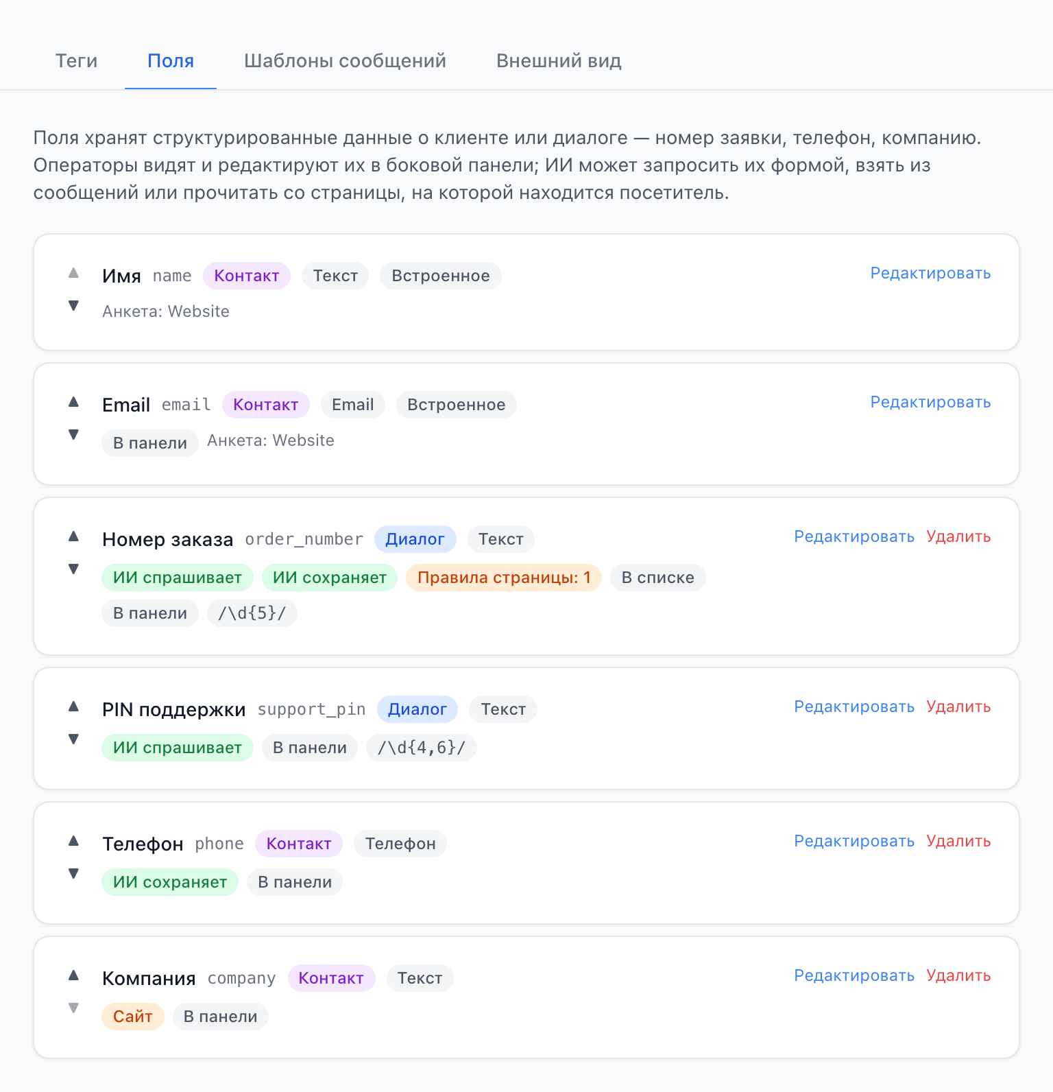Image resolution: width=1053 pixels, height=1092 pixels.
Task: Move the Компания field down
Action: point(73,1008)
